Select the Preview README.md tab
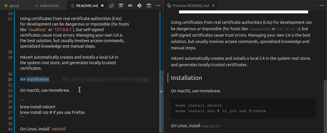 coord(191,6)
